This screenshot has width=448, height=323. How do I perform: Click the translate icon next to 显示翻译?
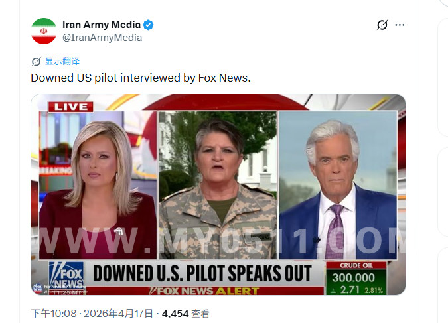coord(37,62)
